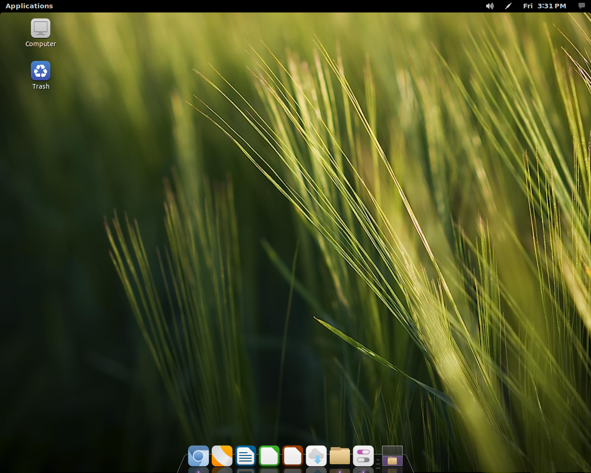Screen dimensions: 591x473
Task: Click the 'Computer' text label
Action: pos(41,44)
